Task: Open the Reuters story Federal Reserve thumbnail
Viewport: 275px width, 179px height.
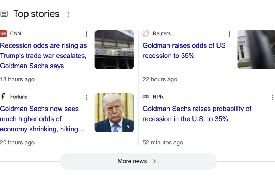Action: (256, 50)
